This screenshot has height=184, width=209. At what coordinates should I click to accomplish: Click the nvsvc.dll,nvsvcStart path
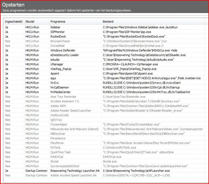pyautogui.click(x=142, y=83)
